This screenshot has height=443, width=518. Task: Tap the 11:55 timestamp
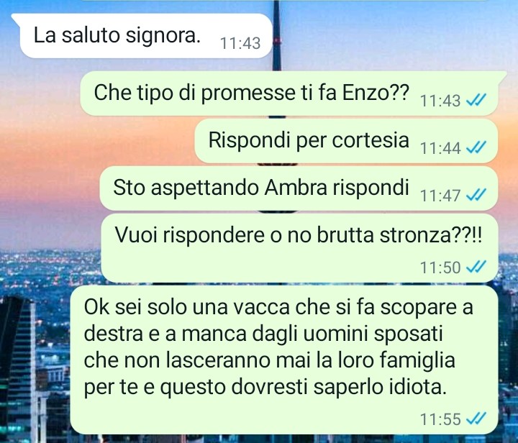[x=440, y=419]
